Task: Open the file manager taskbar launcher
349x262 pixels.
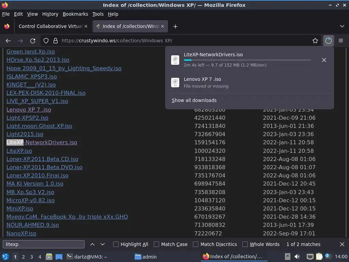Action: point(49,257)
